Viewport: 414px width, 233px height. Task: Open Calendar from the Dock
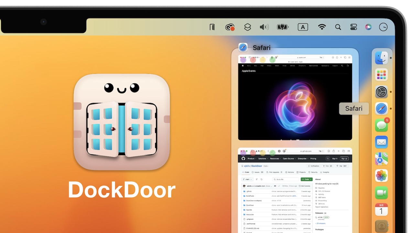point(382,209)
